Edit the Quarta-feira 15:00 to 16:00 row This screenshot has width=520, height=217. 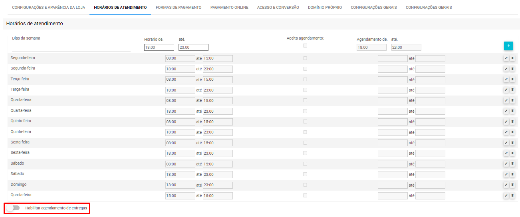[506, 195]
